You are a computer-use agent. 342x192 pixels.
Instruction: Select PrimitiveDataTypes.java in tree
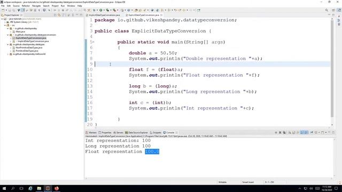27,51
